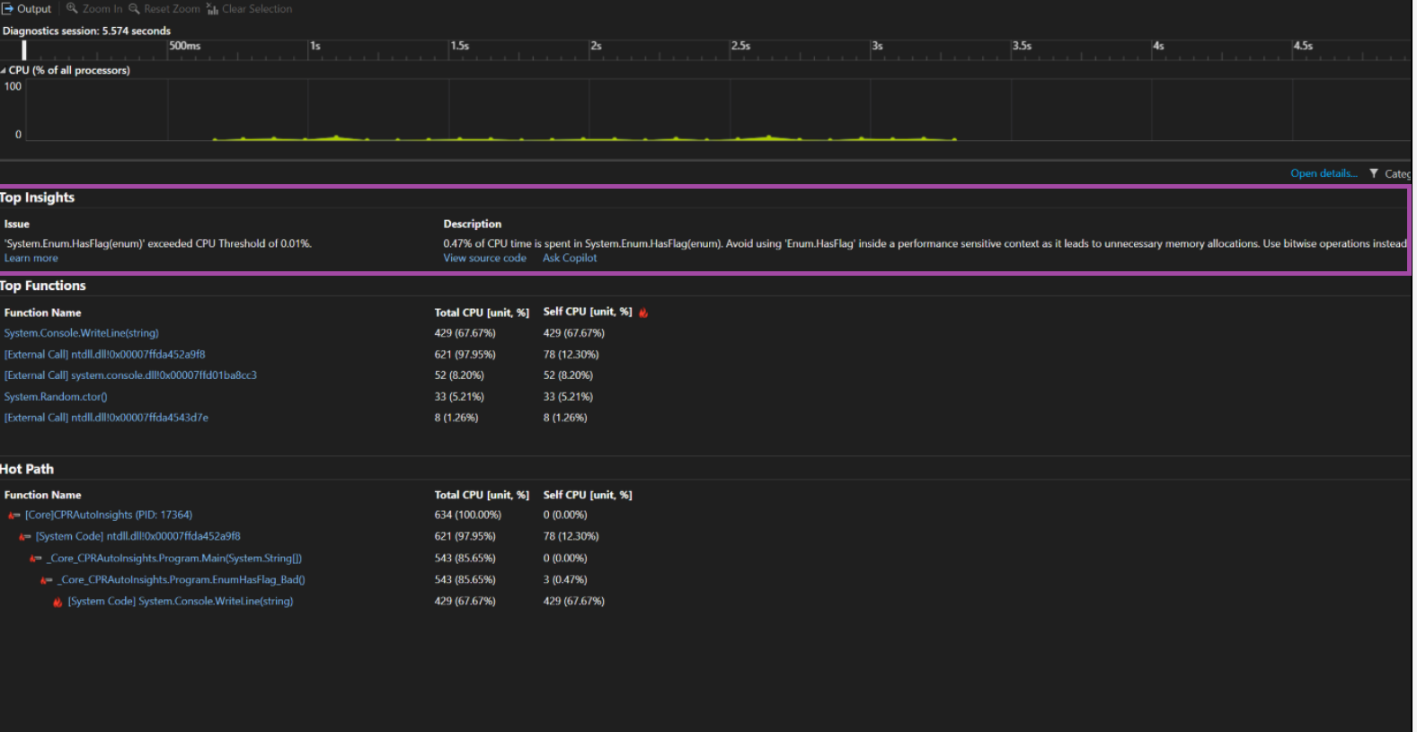Screen dimensions: 1417x732
Task: Open details of the diagnostics report
Action: 1323,173
